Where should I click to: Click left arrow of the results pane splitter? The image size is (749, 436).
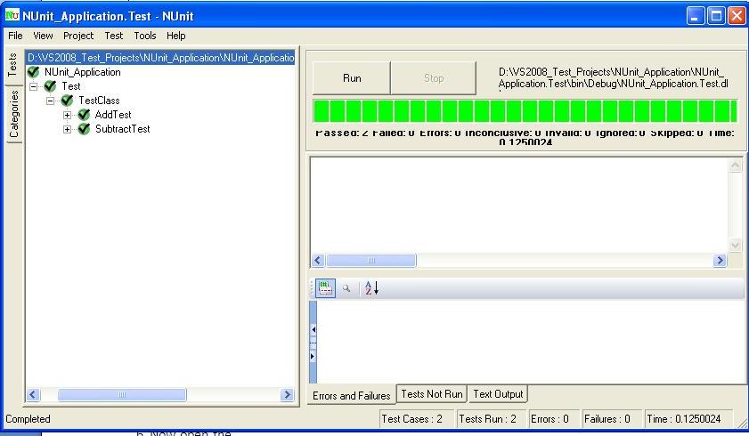[x=313, y=329]
